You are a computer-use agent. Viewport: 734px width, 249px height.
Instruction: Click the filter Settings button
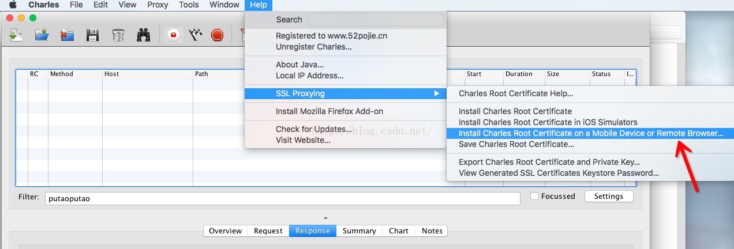click(x=608, y=197)
